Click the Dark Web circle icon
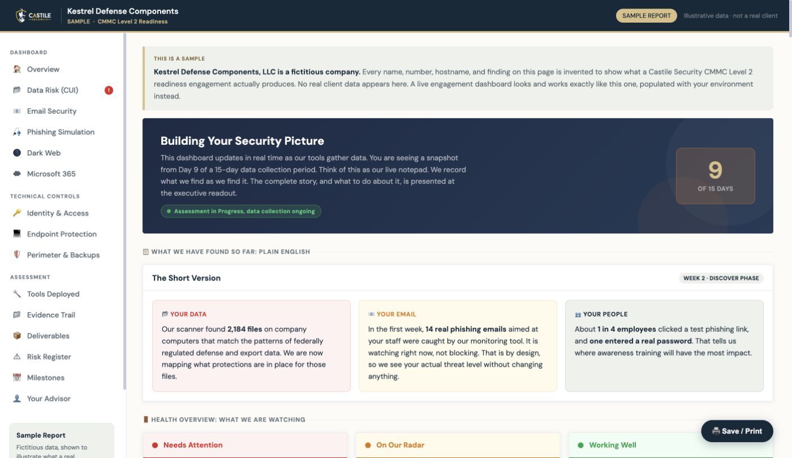The image size is (792, 458). coord(17,153)
